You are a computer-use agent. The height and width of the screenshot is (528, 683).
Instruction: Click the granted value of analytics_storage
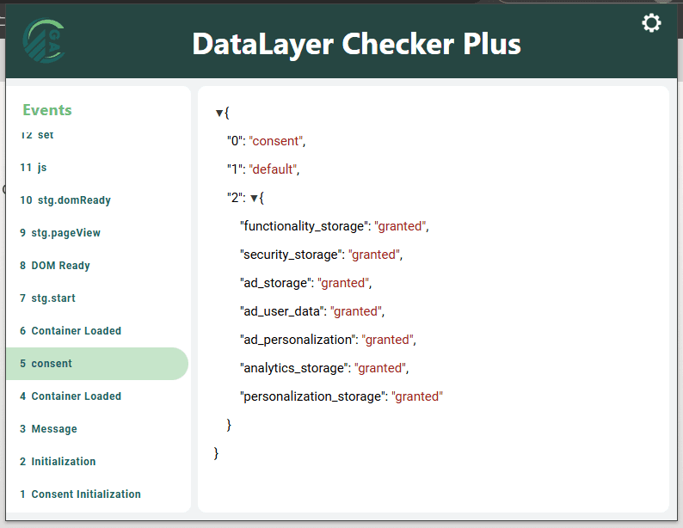380,368
